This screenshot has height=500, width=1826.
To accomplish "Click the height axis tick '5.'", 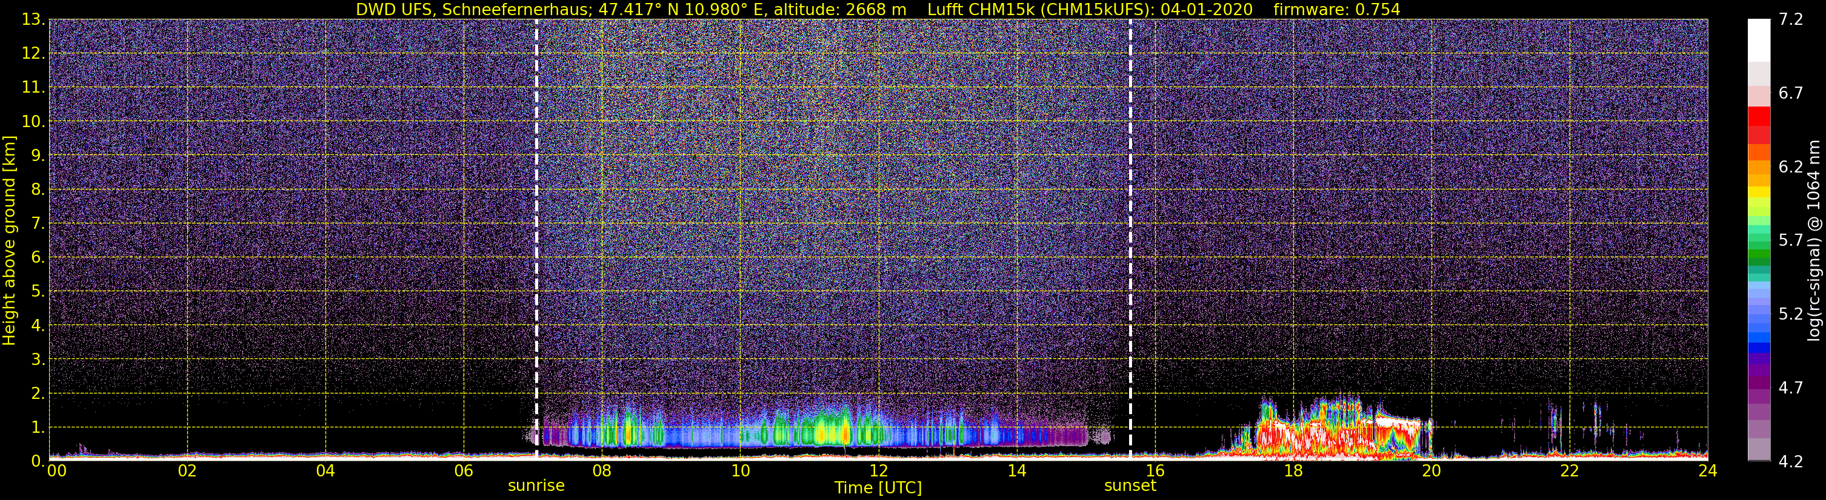I will [38, 292].
